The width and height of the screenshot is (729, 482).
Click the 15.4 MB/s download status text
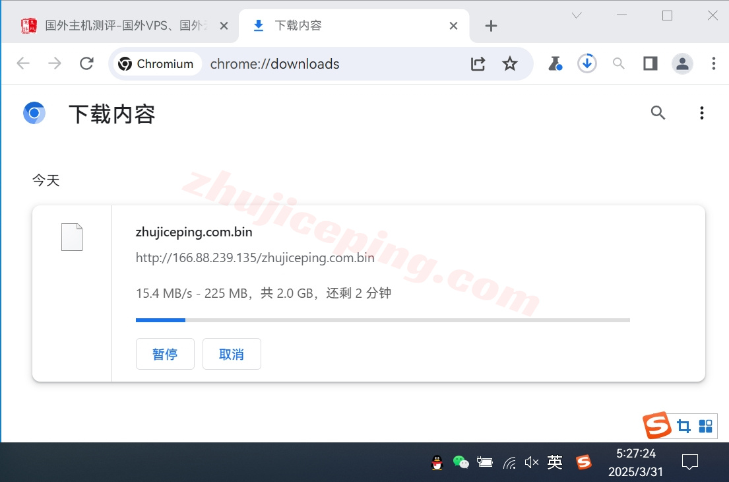(x=263, y=293)
